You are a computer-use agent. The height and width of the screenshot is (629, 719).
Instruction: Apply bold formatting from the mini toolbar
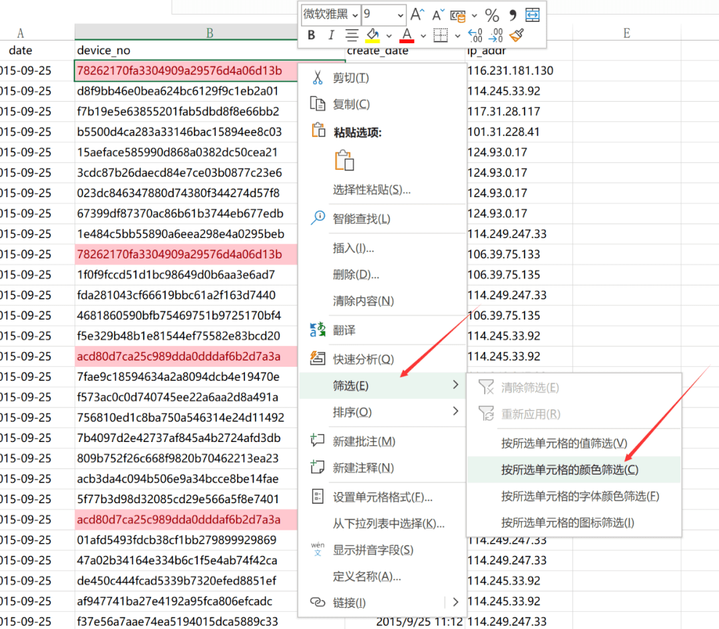(x=312, y=35)
